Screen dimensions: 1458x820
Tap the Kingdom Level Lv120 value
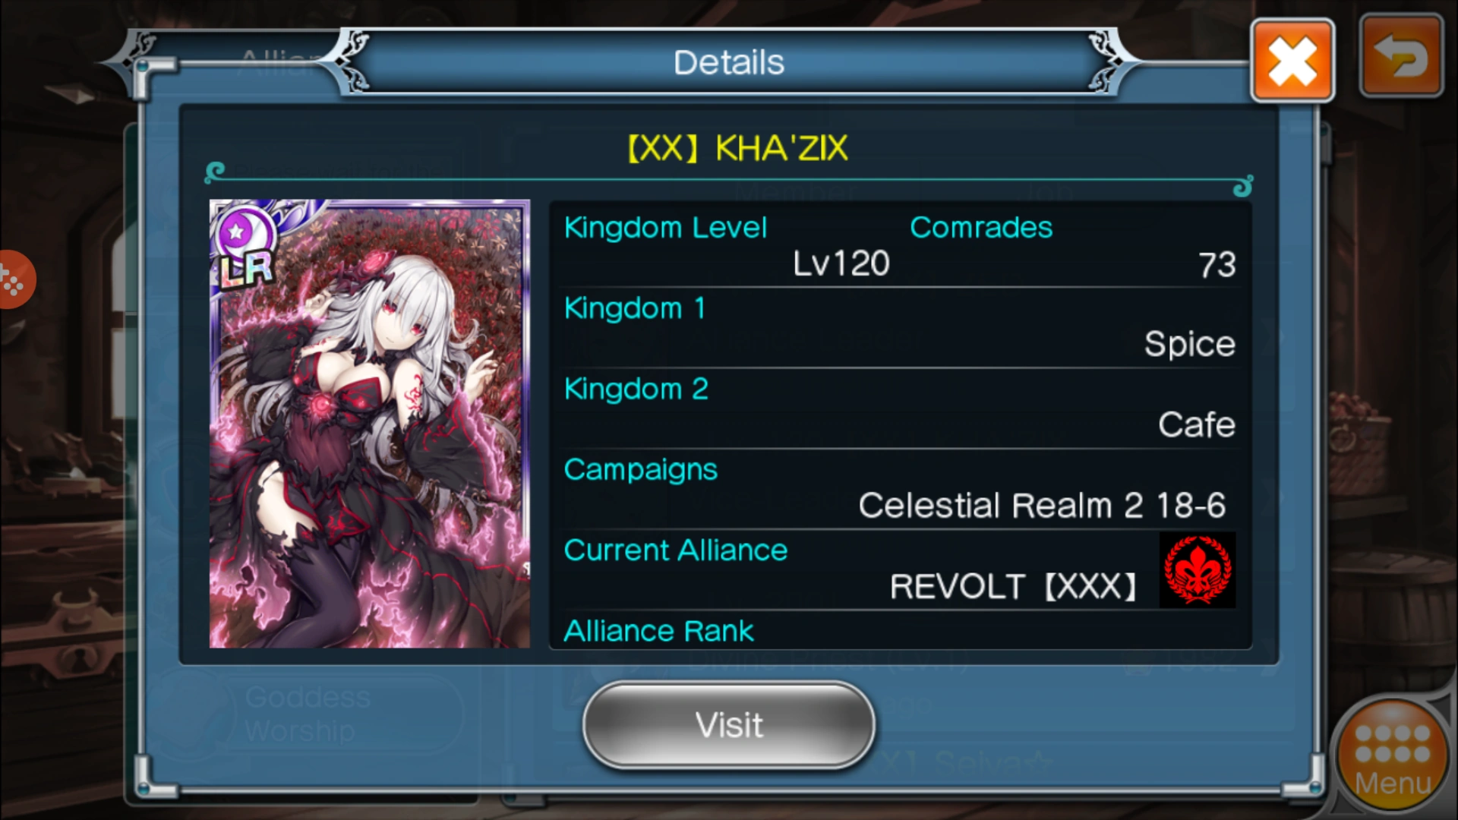pyautogui.click(x=841, y=264)
